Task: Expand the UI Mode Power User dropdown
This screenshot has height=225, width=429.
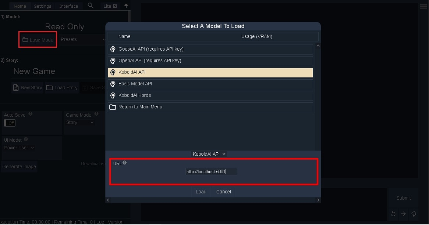Action: pyautogui.click(x=19, y=148)
